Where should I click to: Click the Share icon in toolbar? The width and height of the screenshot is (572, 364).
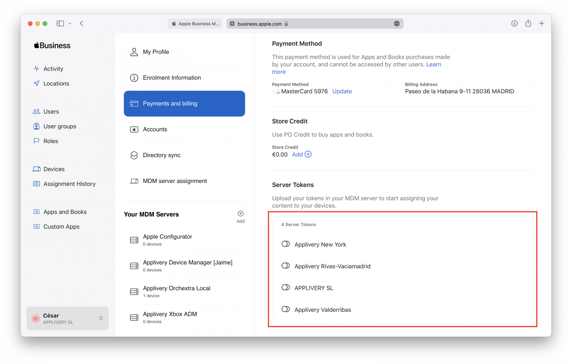(528, 23)
